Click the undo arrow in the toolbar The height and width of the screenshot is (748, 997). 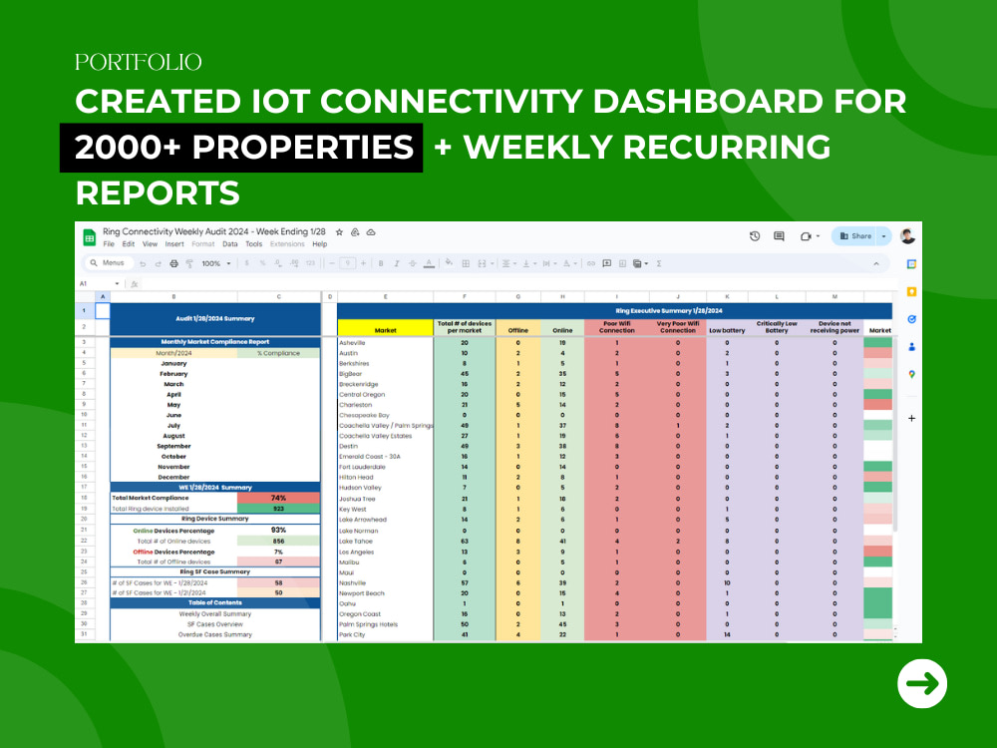coord(143,263)
